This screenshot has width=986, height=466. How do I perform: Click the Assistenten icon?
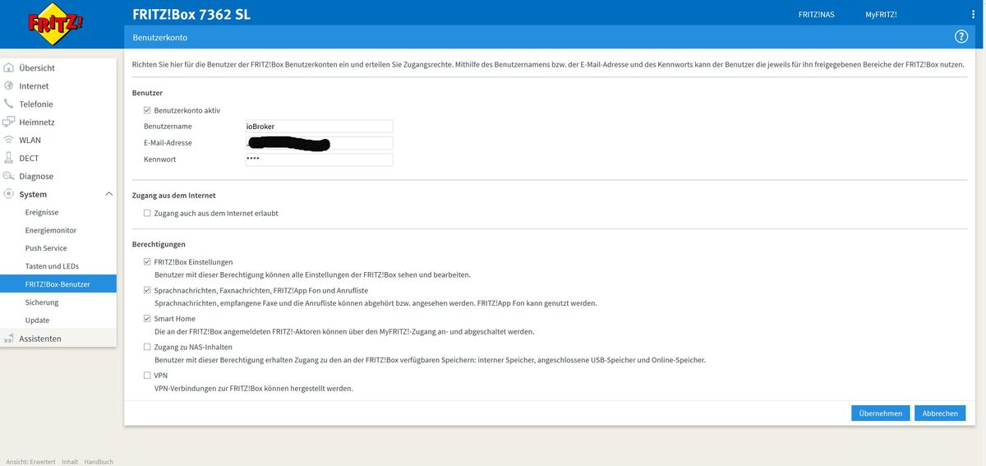point(9,339)
